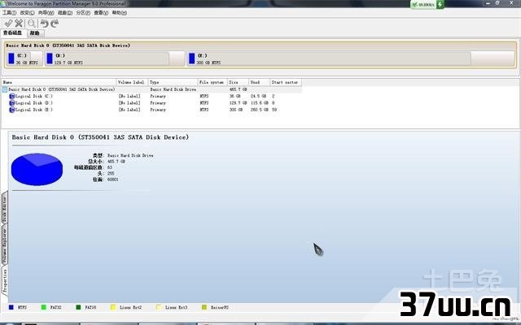This screenshot has height=325, width=521.
Task: Click the green battery icon at top right
Action: pyautogui.click(x=440, y=5)
